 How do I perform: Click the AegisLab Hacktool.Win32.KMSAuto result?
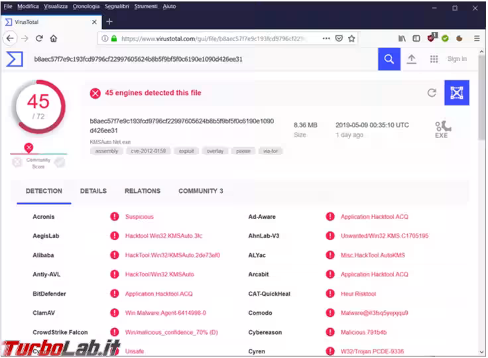click(x=164, y=236)
